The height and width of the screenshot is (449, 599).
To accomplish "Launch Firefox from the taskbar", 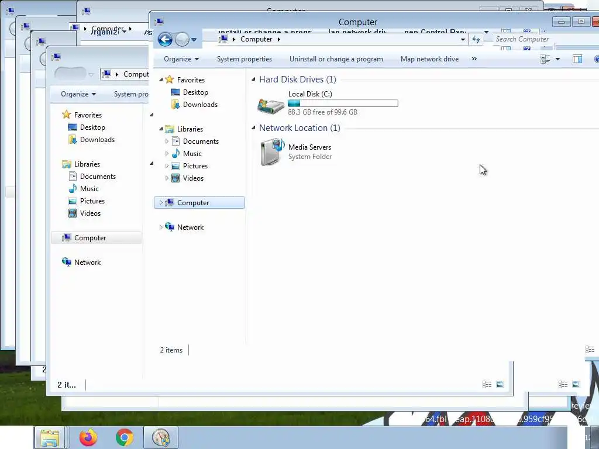I will 88,437.
